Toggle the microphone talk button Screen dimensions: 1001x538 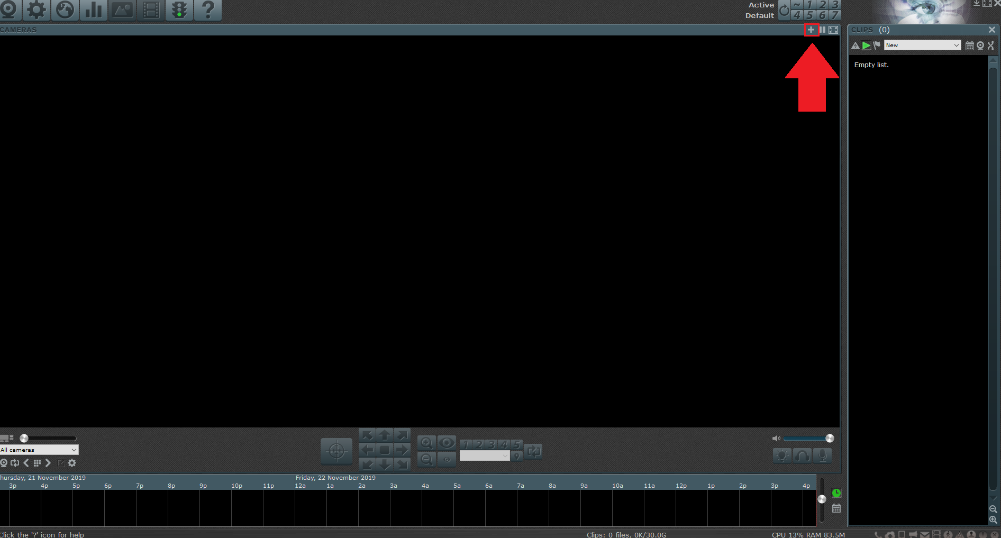click(823, 455)
